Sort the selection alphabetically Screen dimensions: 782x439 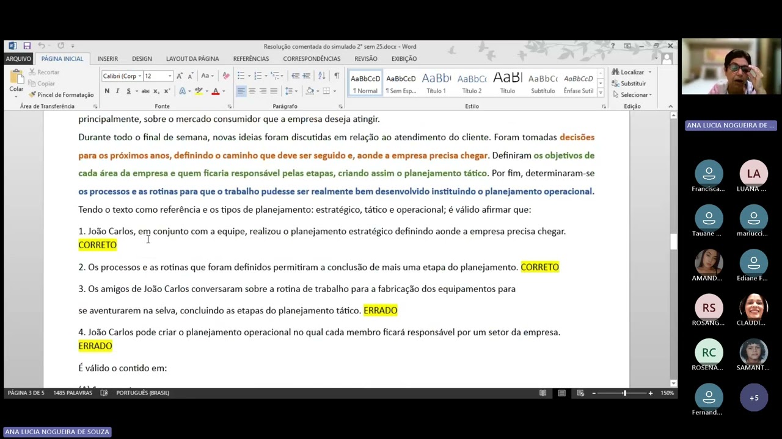click(322, 76)
